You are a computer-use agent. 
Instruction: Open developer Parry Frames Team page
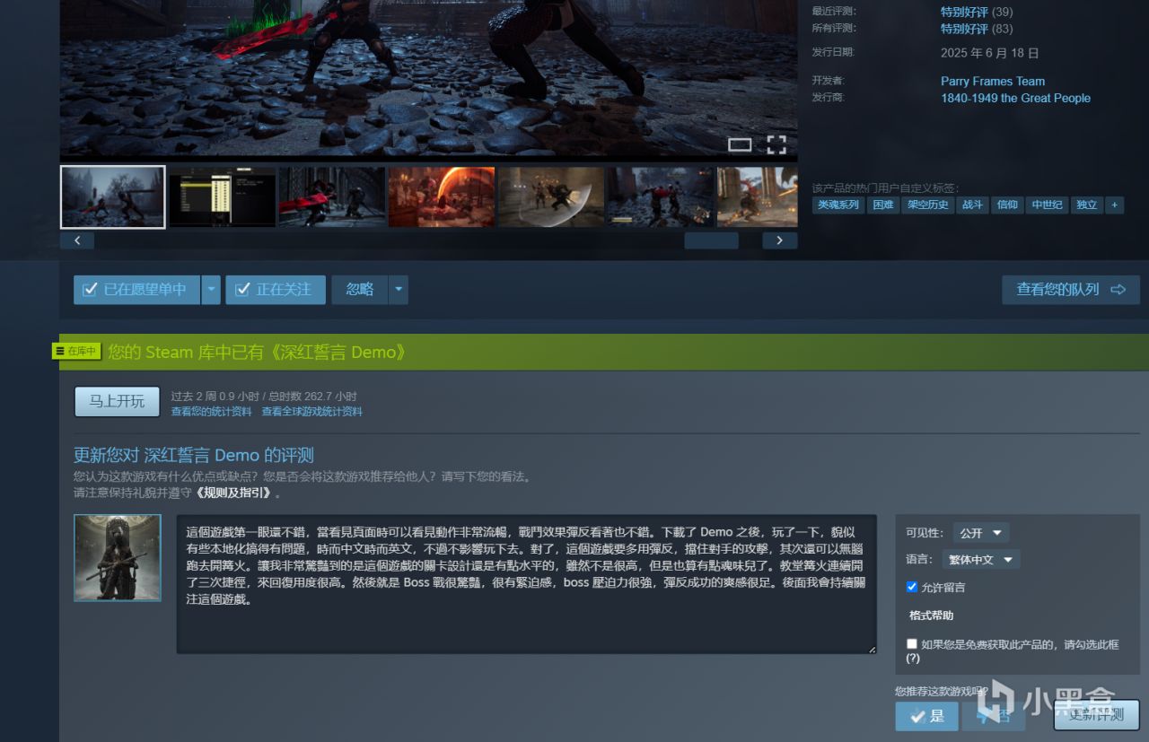tap(993, 81)
